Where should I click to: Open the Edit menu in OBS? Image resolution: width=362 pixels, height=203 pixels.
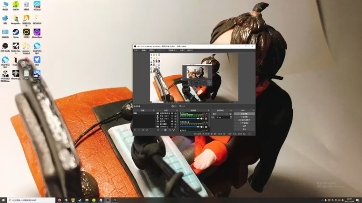(144, 50)
